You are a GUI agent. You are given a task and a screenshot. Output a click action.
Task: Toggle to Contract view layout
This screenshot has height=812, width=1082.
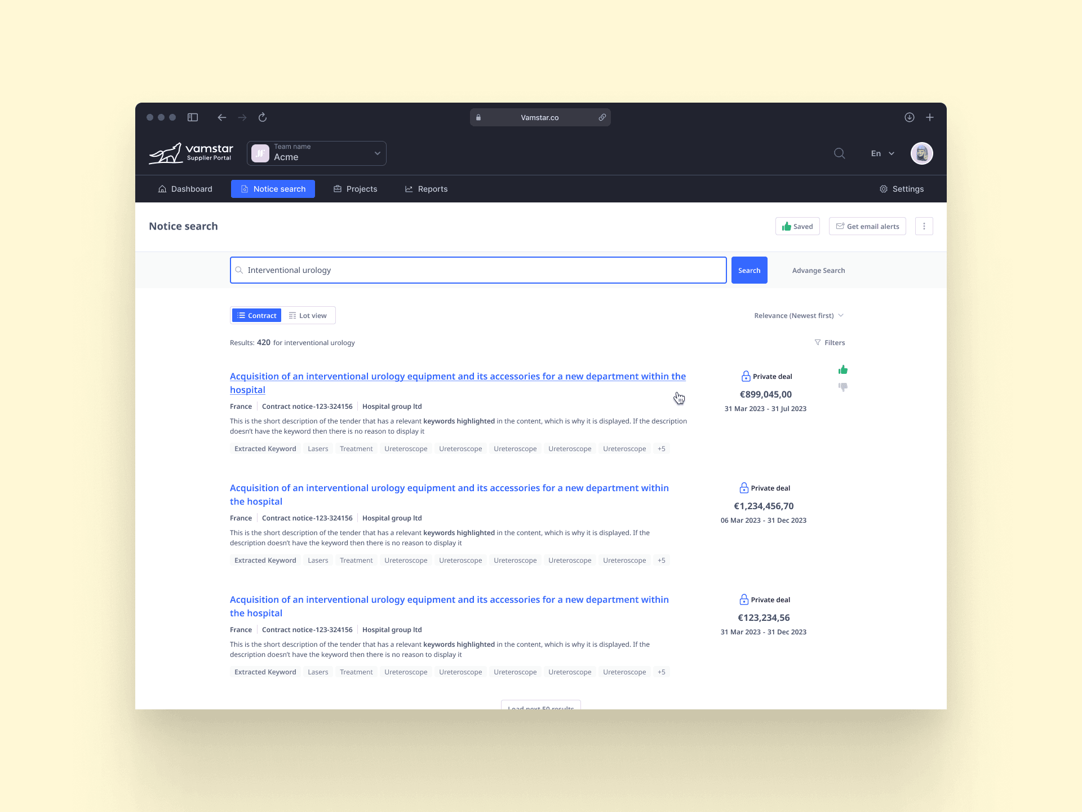[x=256, y=315]
